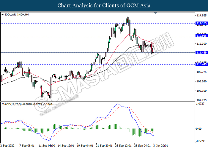Click the 107.275 price axis value
Screen dimensions: 208x148
[201, 100]
